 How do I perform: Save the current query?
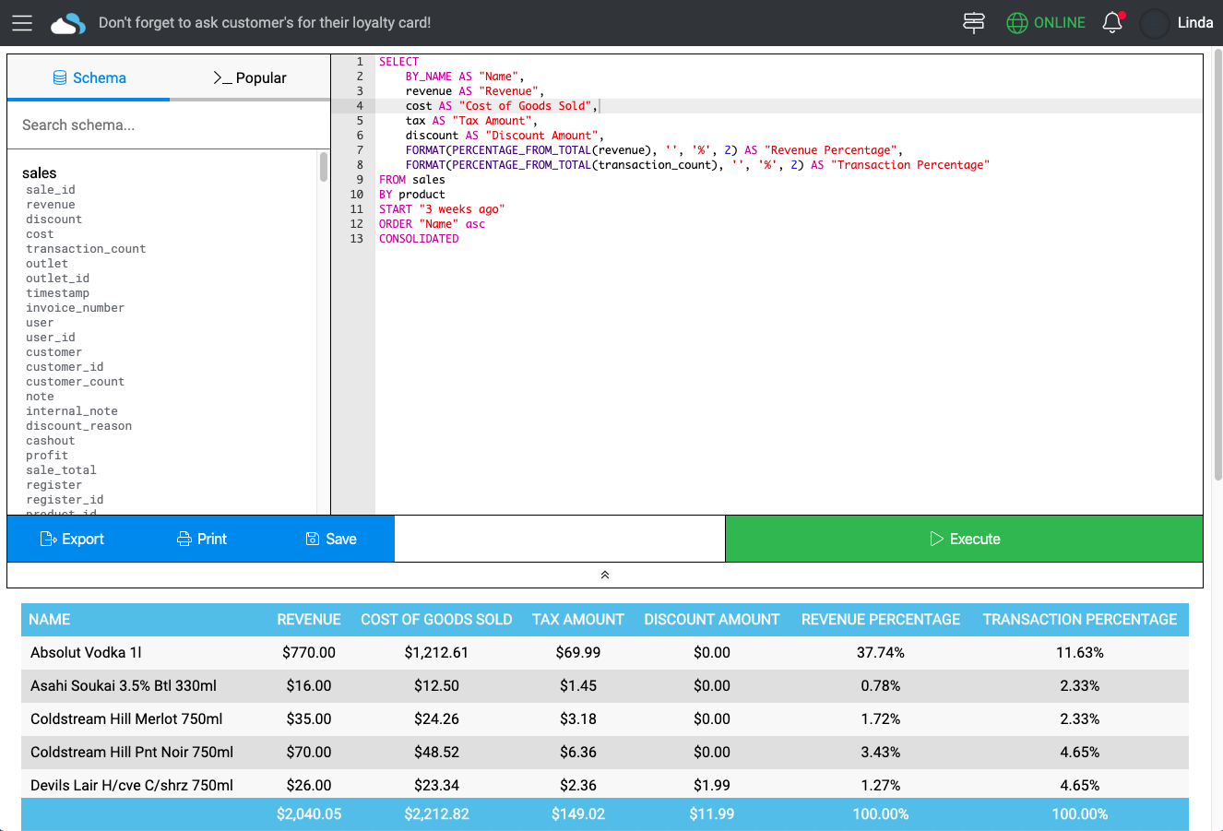pyautogui.click(x=330, y=539)
